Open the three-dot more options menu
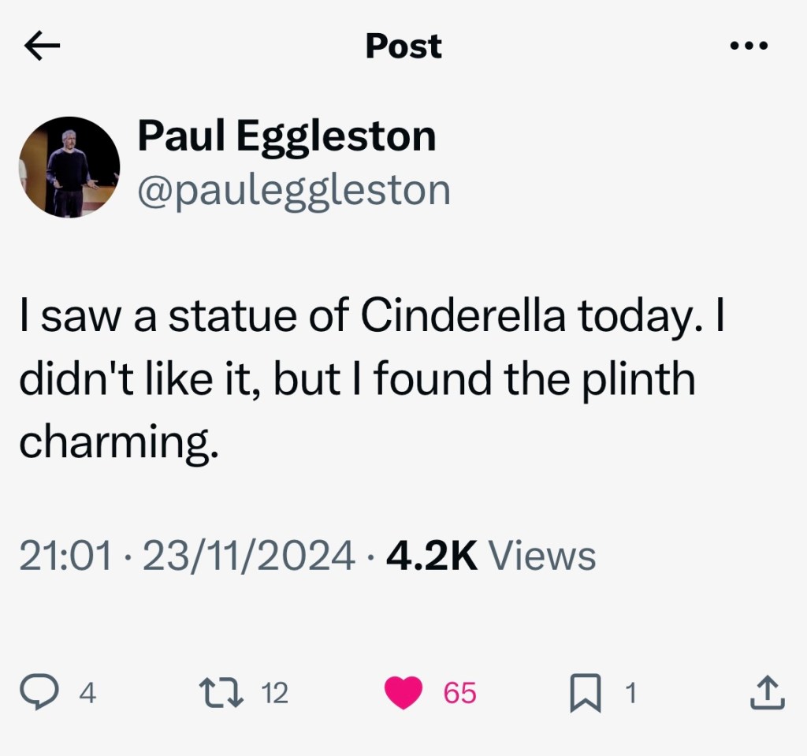This screenshot has height=756, width=807. (748, 47)
